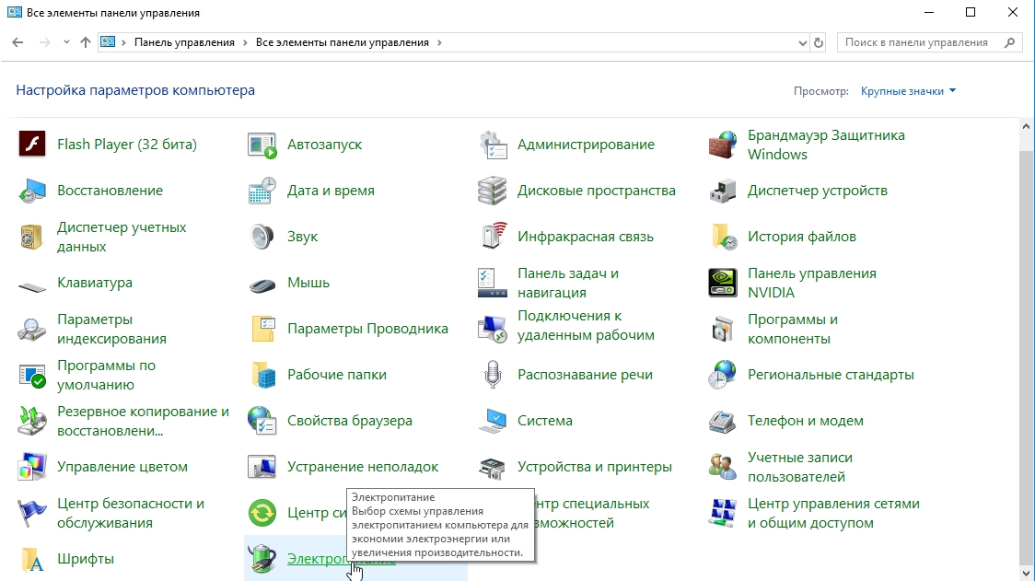Viewport: 1035px width, 581px height.
Task: Click the Автозапуск icon
Action: pyautogui.click(x=262, y=144)
